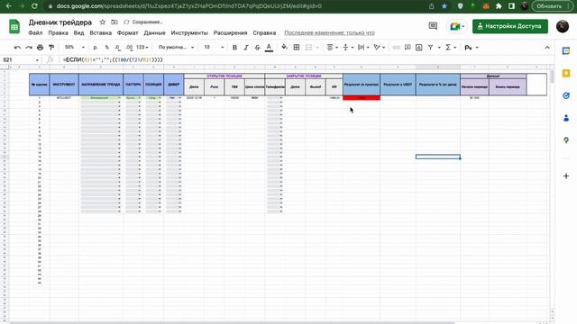Image resolution: width=577 pixels, height=324 pixels.
Task: Activate the paint format tool
Action: [51, 48]
